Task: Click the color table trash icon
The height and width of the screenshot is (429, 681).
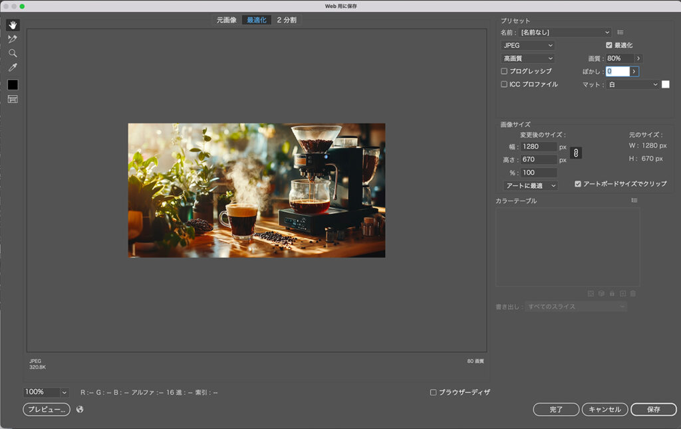Action: tap(633, 294)
